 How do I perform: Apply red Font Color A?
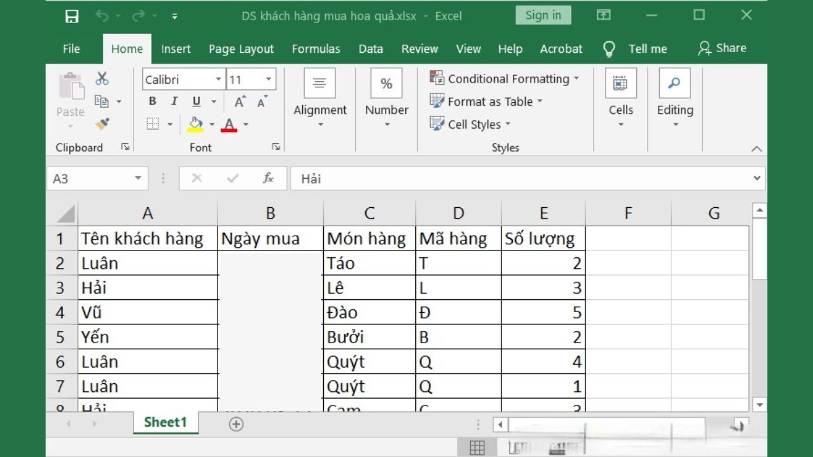tap(229, 124)
